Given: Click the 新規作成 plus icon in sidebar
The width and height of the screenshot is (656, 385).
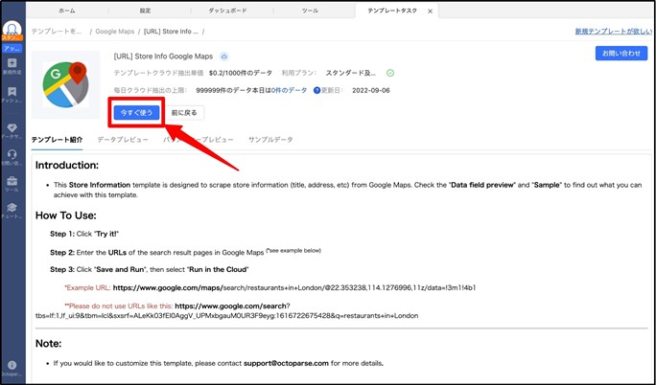Looking at the screenshot, I should [x=12, y=63].
